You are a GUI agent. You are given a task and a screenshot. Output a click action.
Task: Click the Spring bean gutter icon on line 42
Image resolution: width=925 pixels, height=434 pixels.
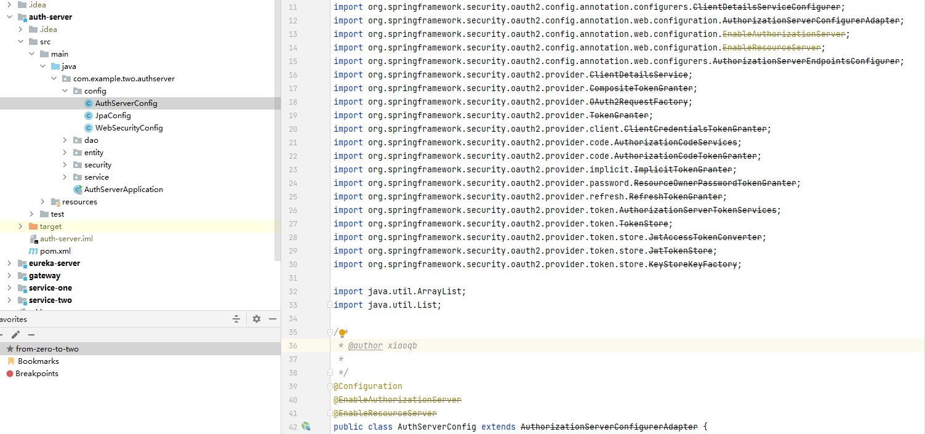tap(306, 427)
